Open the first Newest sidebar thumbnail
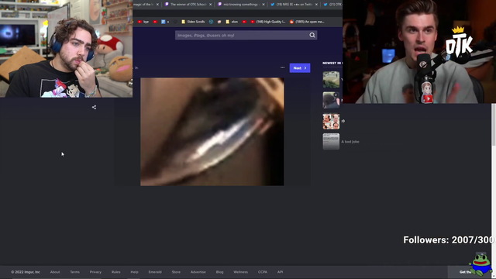The height and width of the screenshot is (279, 496). tap(331, 79)
